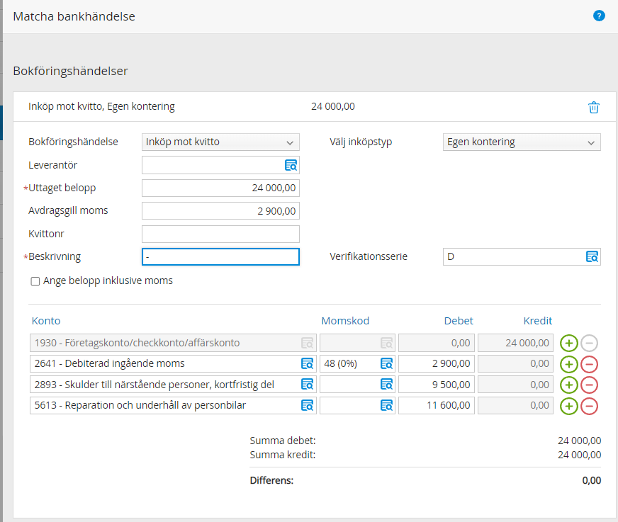Image resolution: width=618 pixels, height=522 pixels.
Task: Remove the 5613 Reparation och underhåll row
Action: [589, 406]
